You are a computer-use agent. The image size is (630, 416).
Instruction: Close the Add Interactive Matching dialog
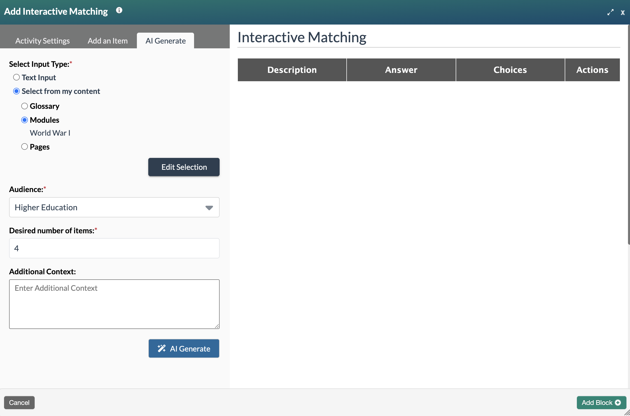tap(623, 12)
